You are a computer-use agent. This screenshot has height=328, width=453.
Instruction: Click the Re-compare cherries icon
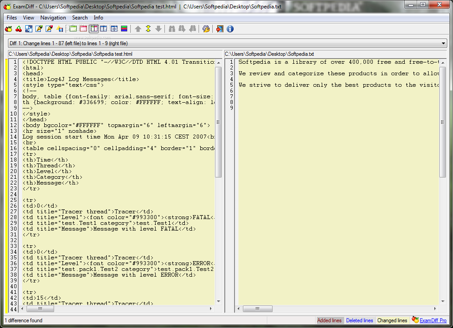[x=19, y=29]
